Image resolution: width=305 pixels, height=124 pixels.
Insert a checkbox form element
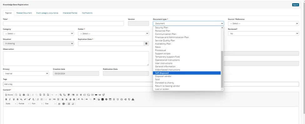tap(77, 95)
